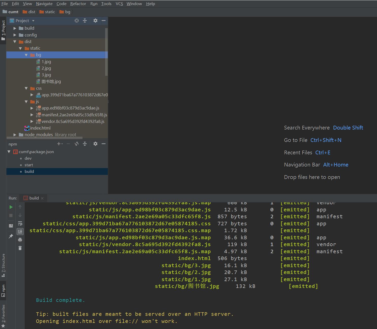Click the down arrow in Run toolbar

20,215
